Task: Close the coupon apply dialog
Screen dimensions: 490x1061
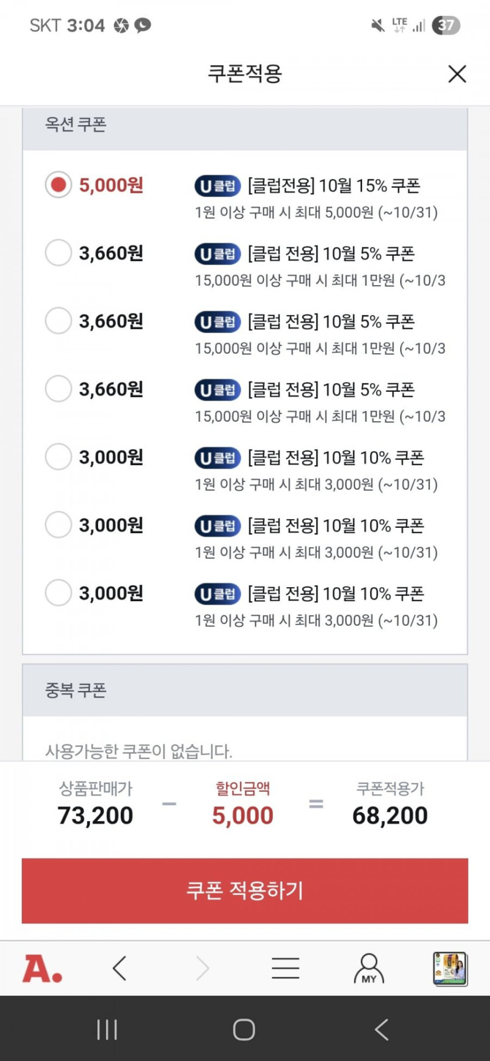Action: coord(457,74)
